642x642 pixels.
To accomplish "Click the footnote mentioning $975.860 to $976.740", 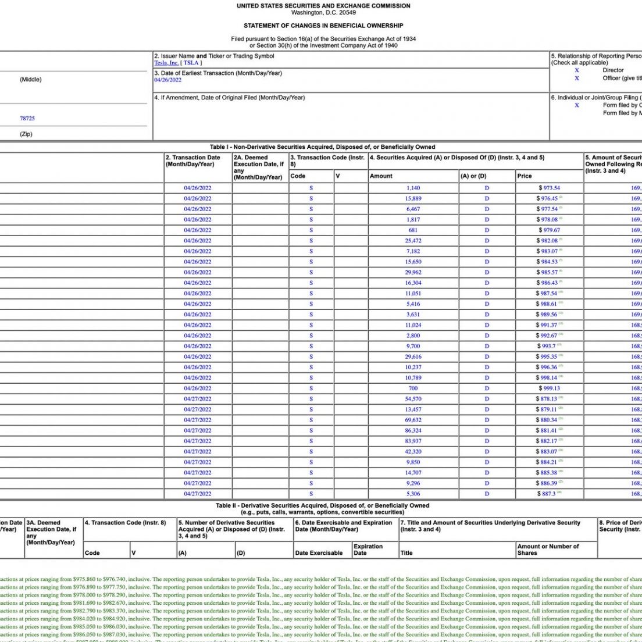I will pos(321,579).
